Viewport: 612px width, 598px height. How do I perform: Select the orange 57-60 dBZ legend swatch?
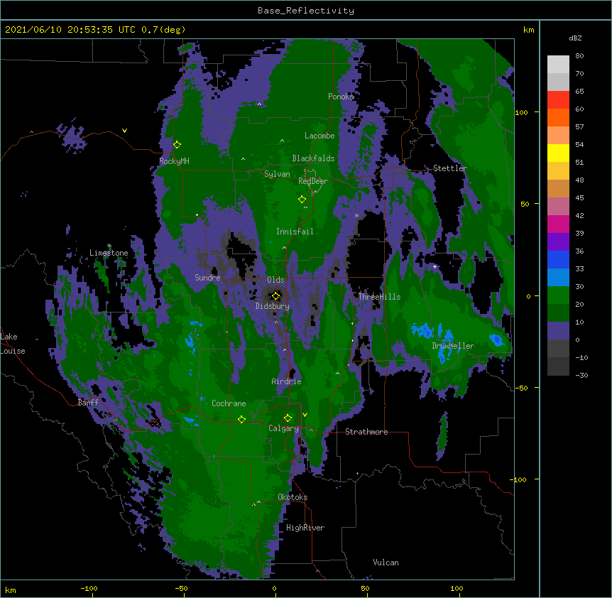click(558, 117)
